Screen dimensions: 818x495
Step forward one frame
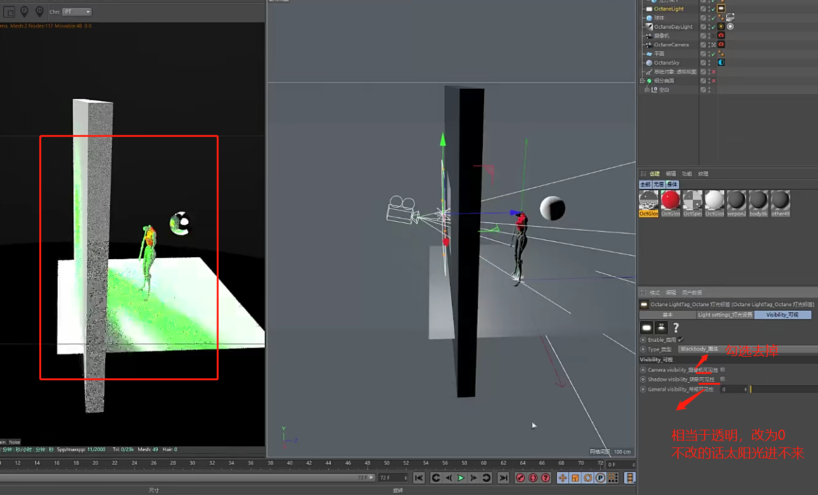[x=474, y=478]
